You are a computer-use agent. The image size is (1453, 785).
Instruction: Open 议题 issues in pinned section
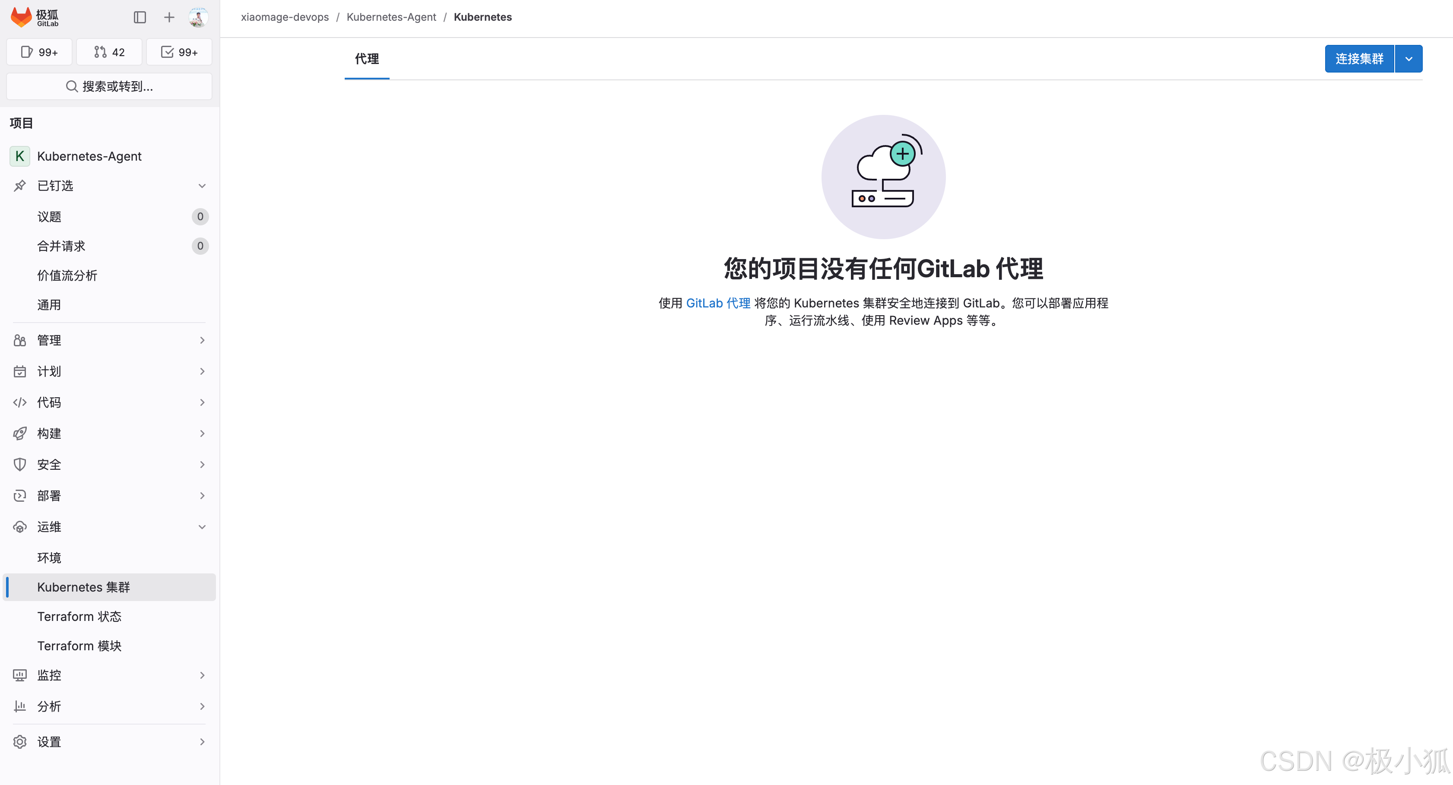click(109, 217)
